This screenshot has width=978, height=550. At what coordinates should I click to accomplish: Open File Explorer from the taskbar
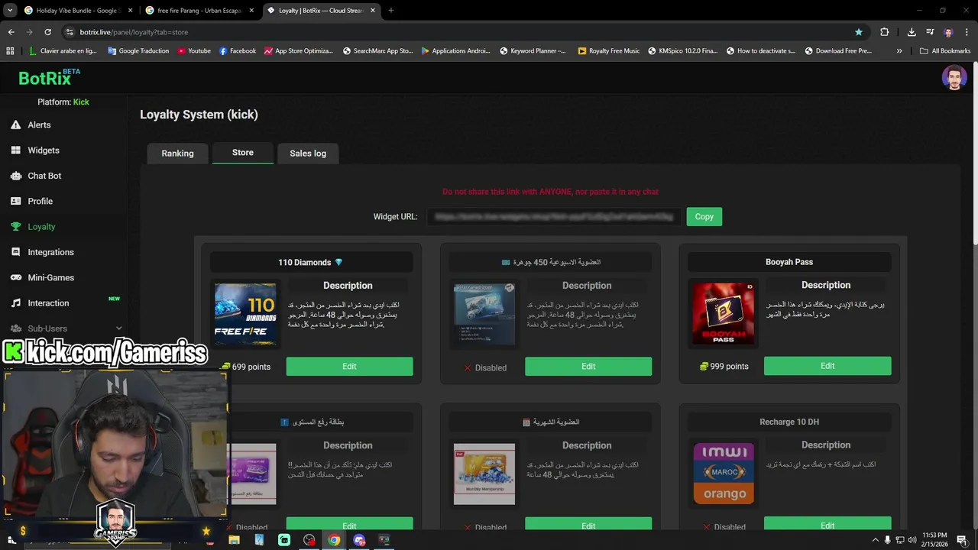tap(234, 540)
